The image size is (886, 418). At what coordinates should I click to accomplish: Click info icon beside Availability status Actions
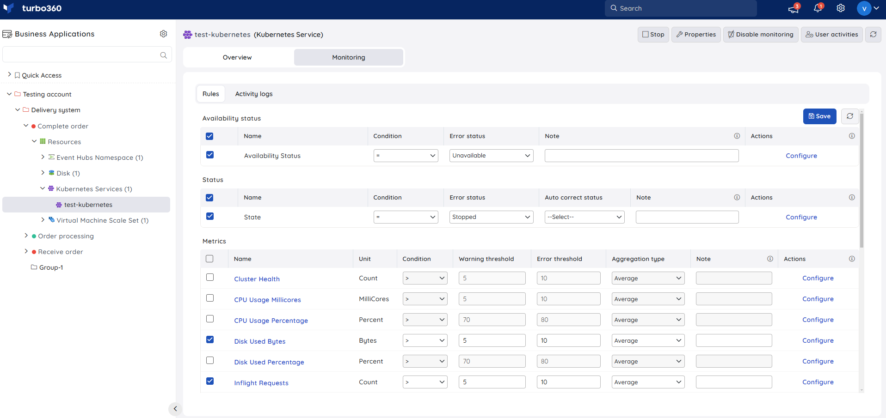pyautogui.click(x=852, y=136)
